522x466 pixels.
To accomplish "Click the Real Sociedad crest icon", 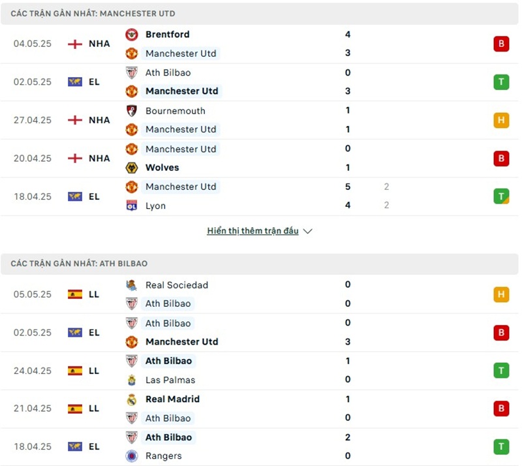I will point(132,285).
